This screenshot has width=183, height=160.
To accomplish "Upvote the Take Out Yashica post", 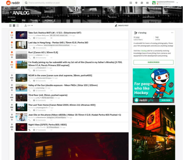I will click(12, 33).
